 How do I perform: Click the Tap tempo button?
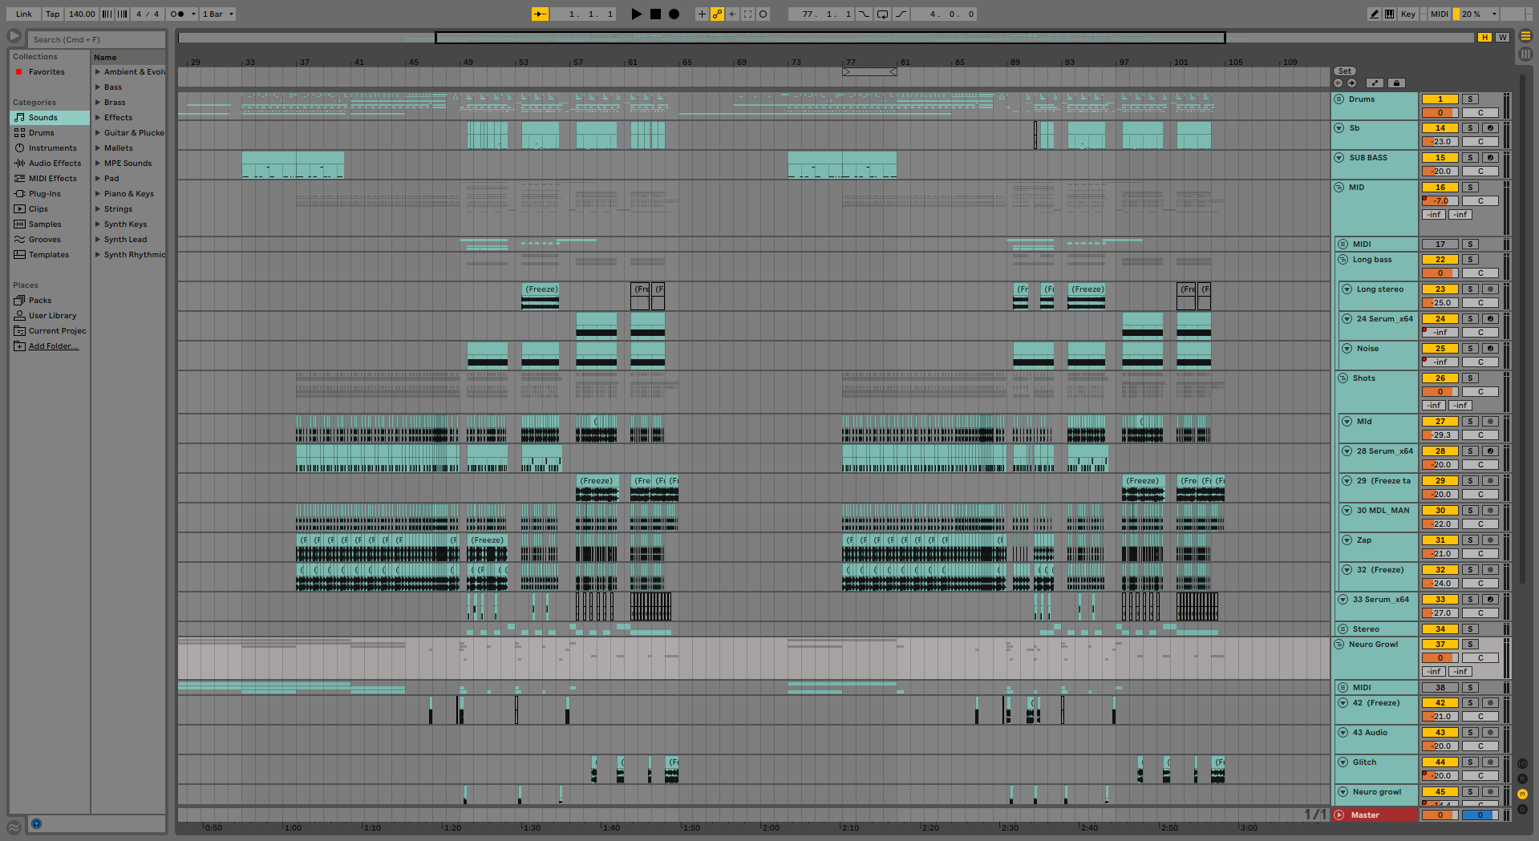[x=53, y=14]
